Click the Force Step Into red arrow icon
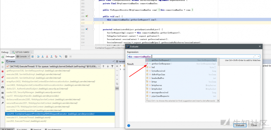This screenshot has height=130, width=271. pos(47,56)
